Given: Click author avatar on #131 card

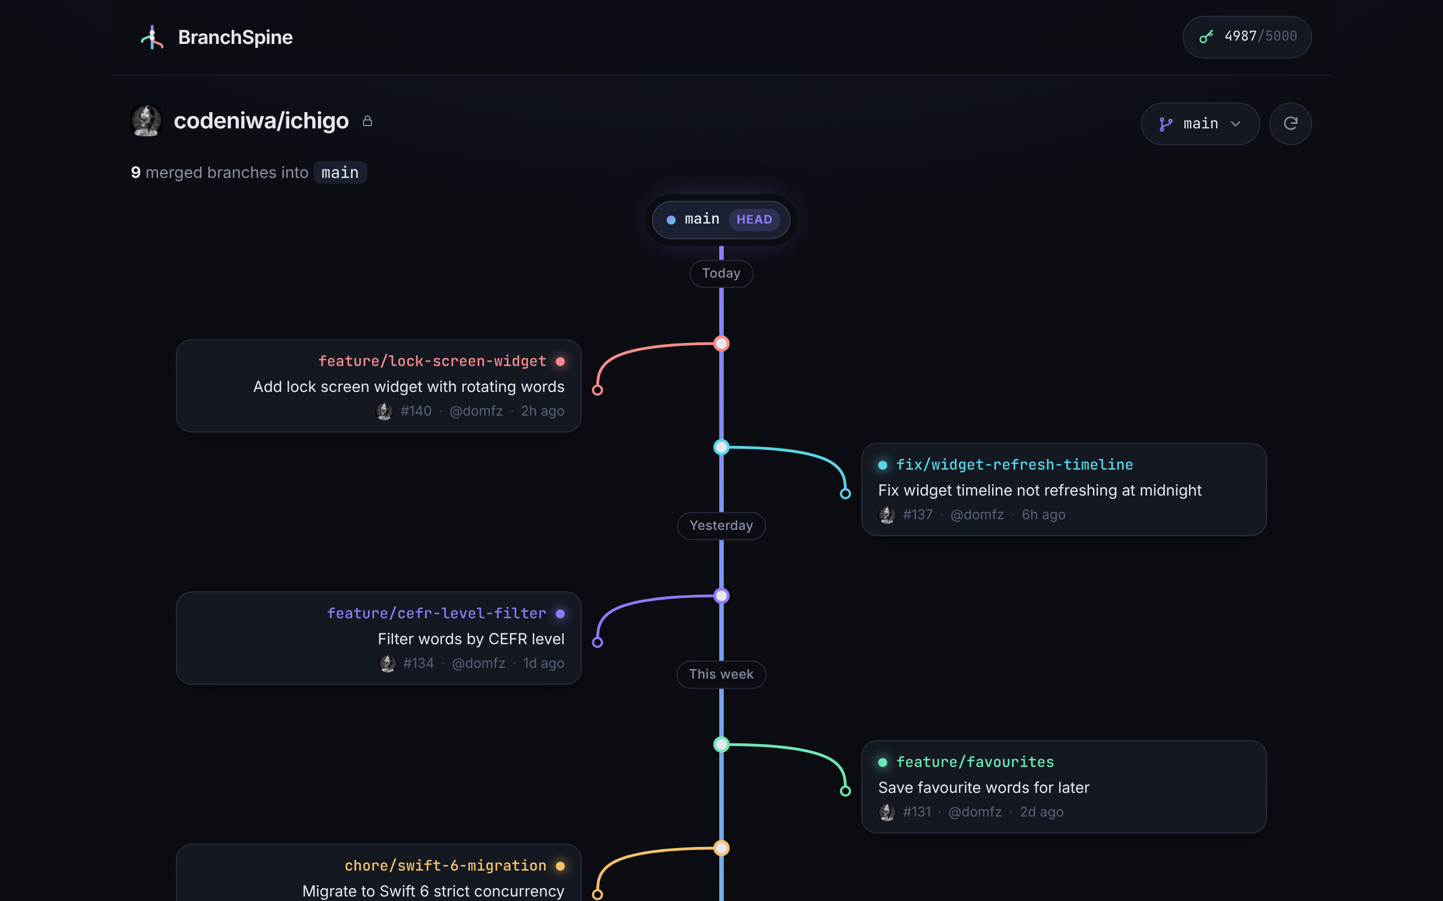Looking at the screenshot, I should [x=887, y=812].
